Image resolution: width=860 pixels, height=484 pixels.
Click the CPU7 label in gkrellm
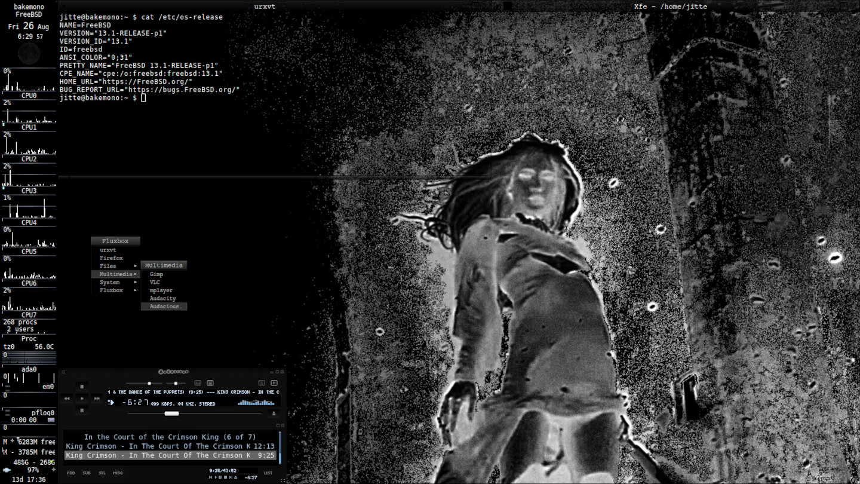coord(29,315)
